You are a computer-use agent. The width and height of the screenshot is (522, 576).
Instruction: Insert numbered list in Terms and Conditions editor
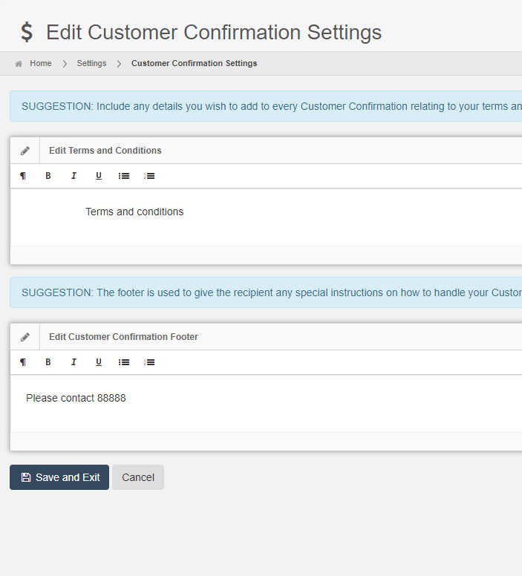[149, 176]
